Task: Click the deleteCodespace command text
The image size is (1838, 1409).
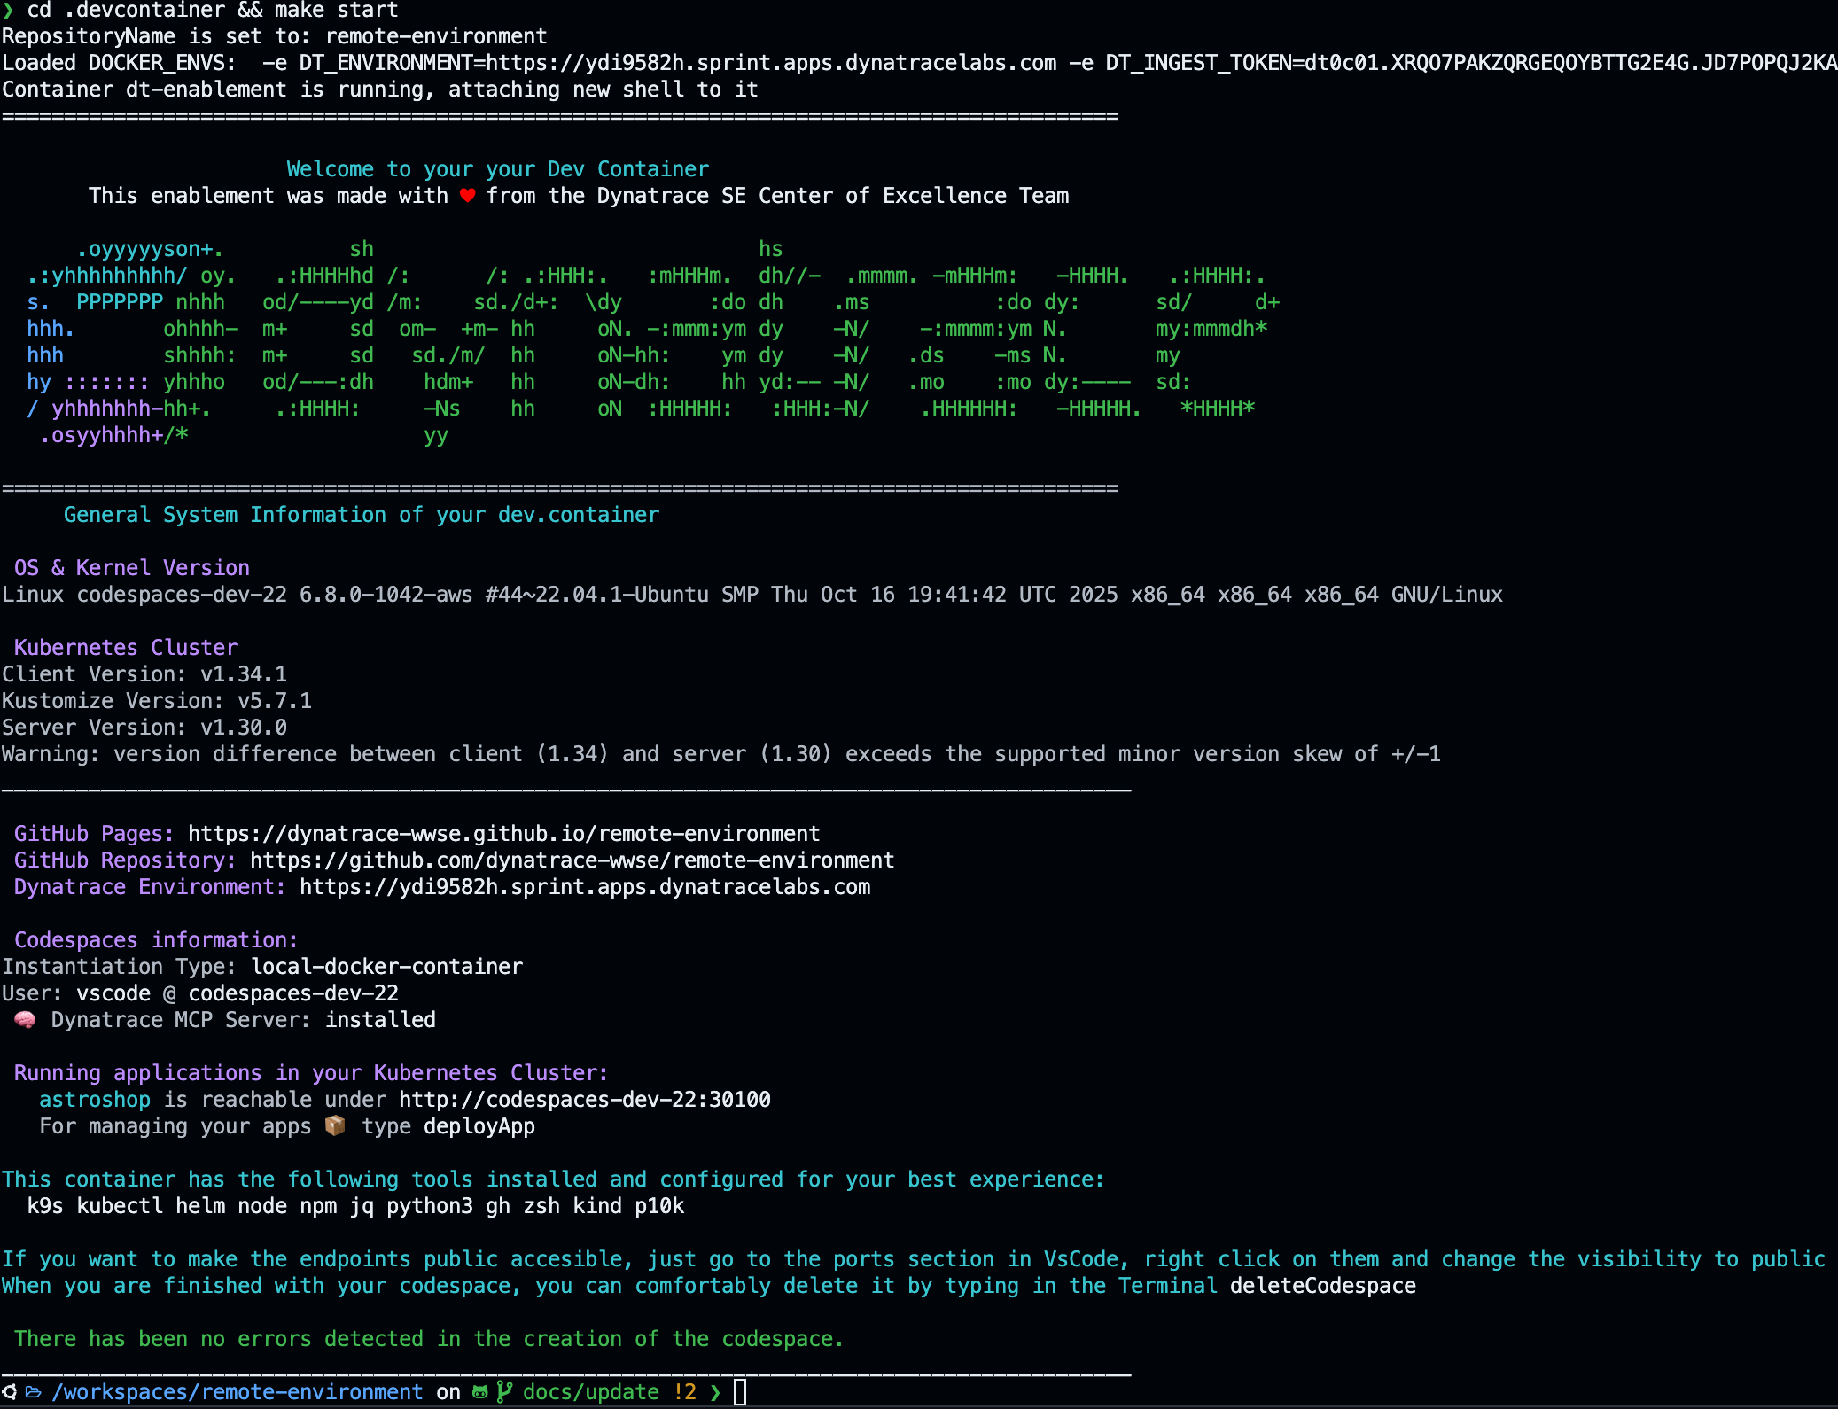Action: pos(1322,1286)
